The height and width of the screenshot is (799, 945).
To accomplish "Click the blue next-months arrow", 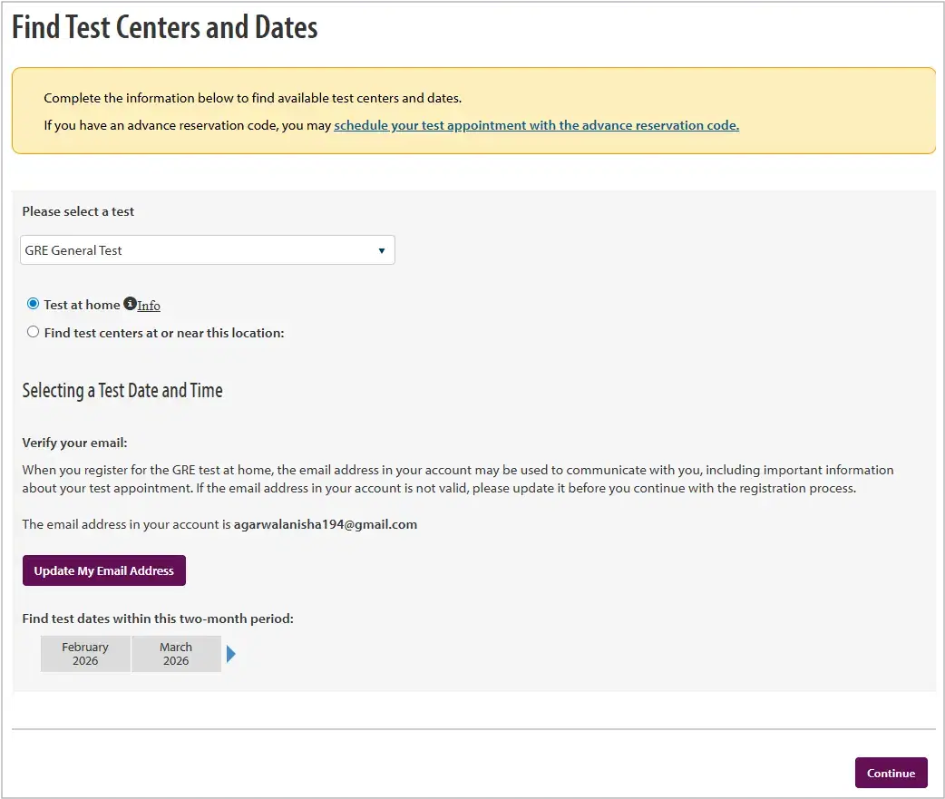I will point(230,654).
